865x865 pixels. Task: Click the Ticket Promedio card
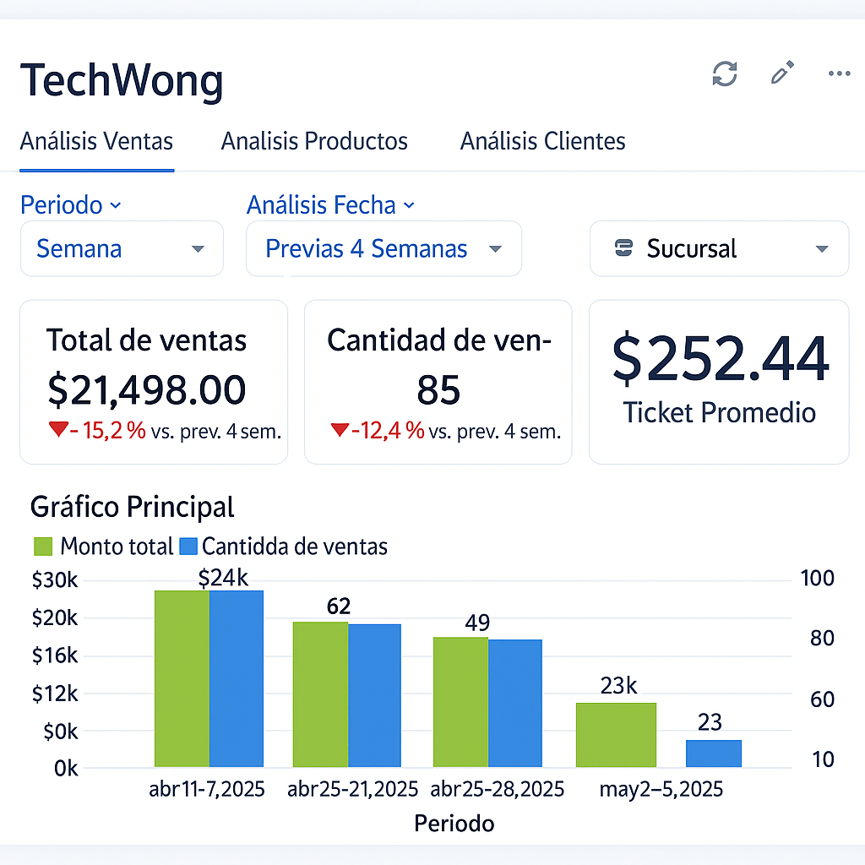(719, 382)
